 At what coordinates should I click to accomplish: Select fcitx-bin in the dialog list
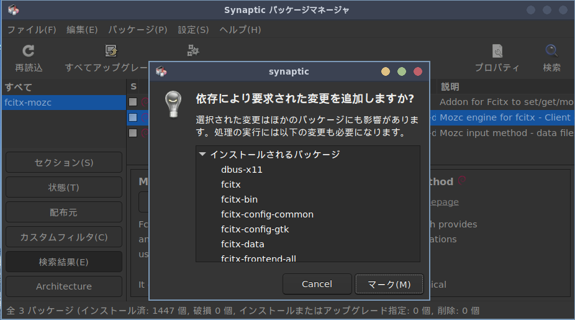[239, 199]
